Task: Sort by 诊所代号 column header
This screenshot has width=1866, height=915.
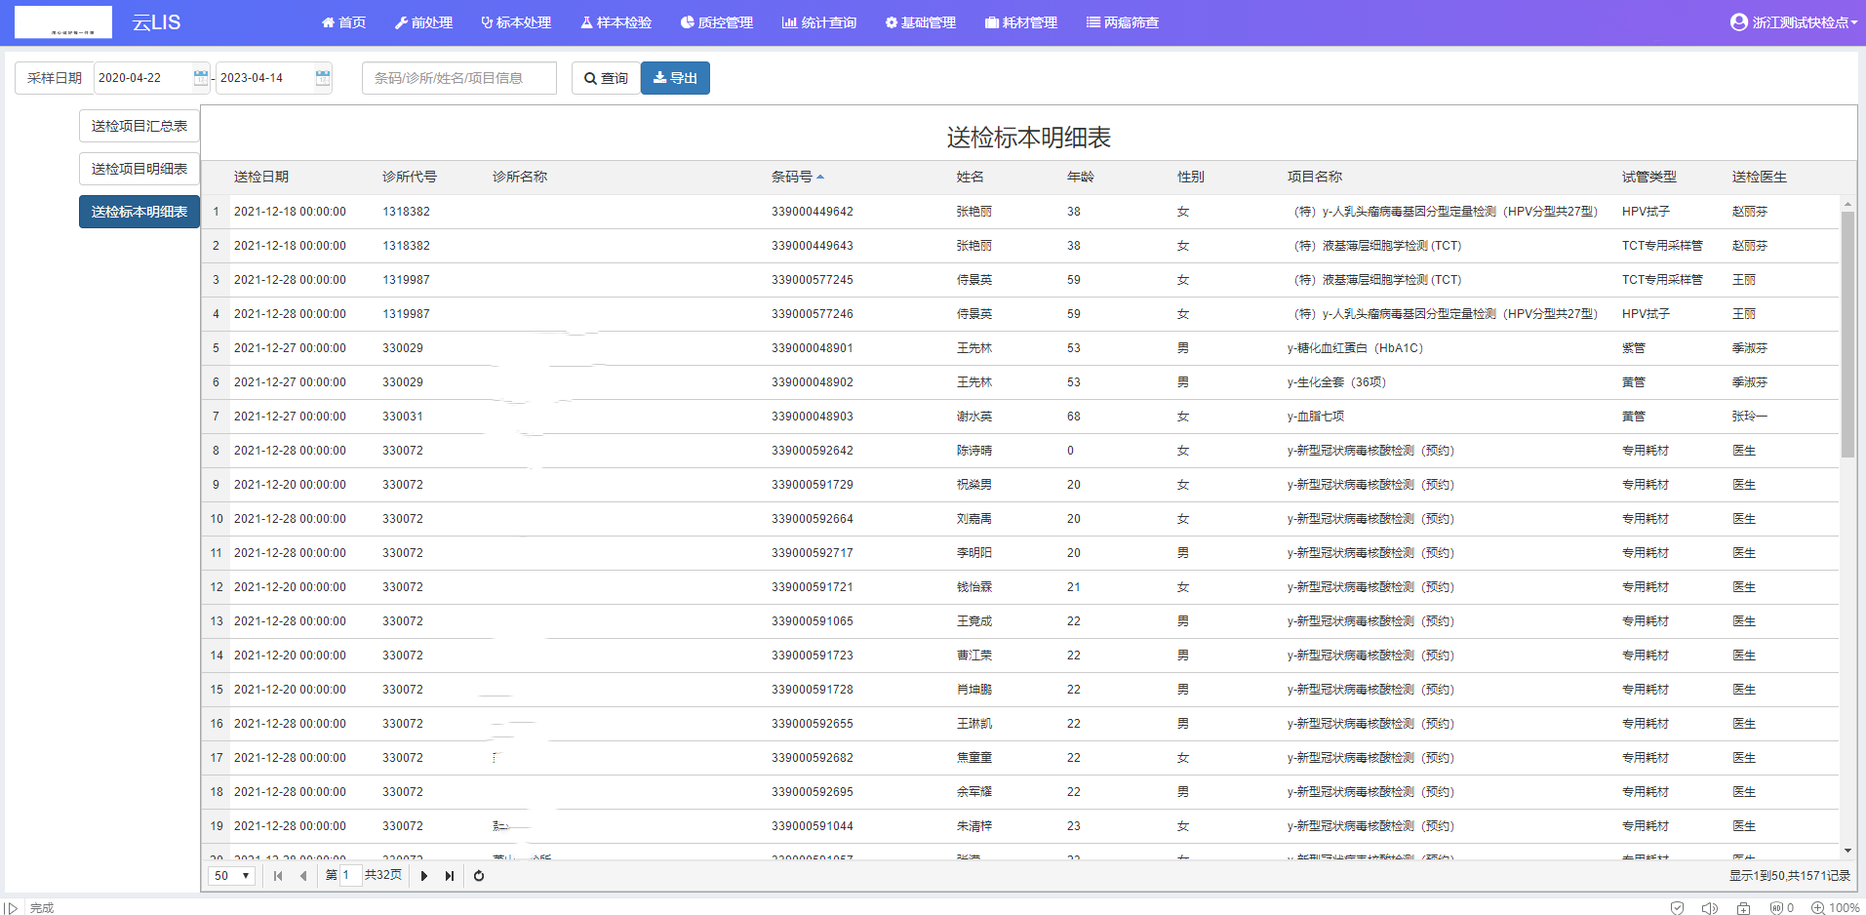Action: tap(410, 177)
